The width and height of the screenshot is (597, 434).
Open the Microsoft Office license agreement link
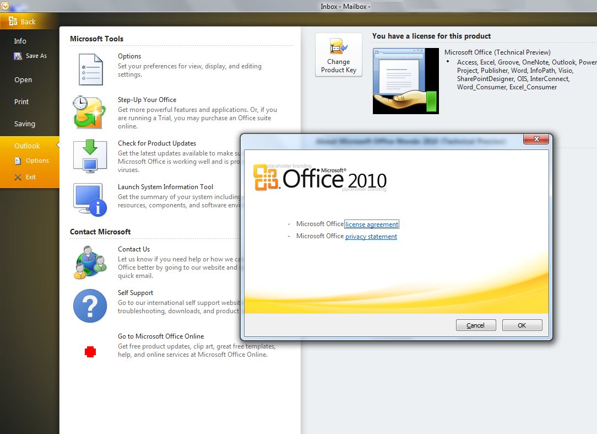click(372, 224)
